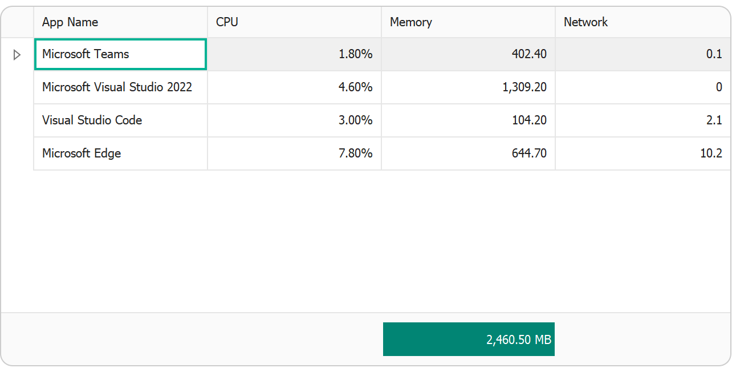The height and width of the screenshot is (372, 732).
Task: Select the Microsoft Edge name cell
Action: pos(120,153)
